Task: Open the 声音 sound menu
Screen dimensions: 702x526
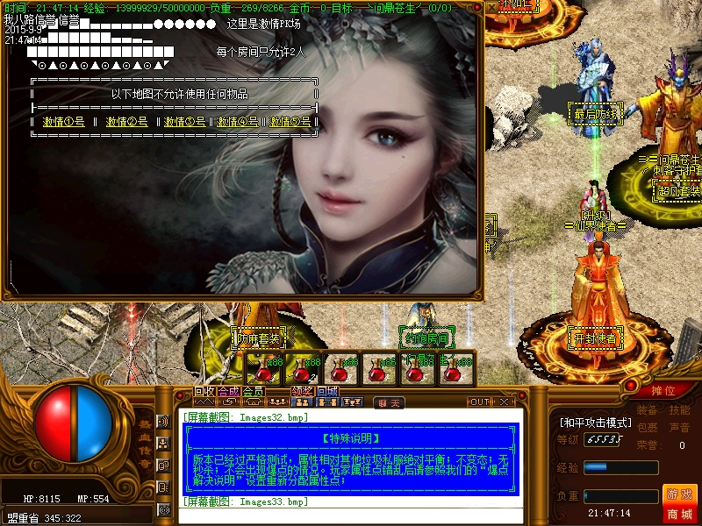Action: [x=679, y=428]
